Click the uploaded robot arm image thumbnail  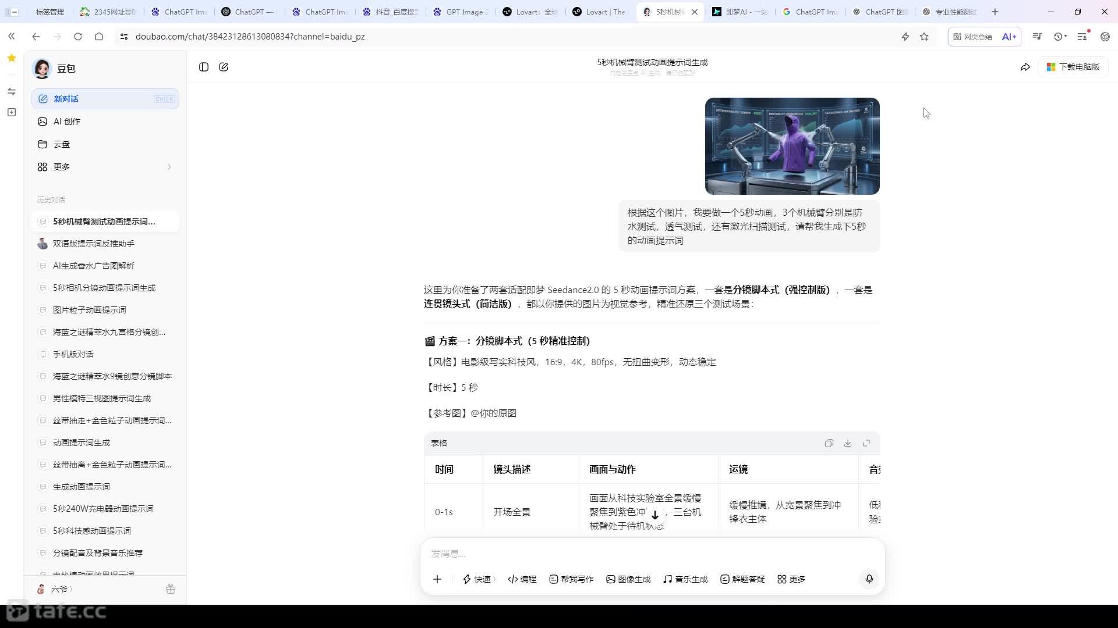(x=792, y=146)
